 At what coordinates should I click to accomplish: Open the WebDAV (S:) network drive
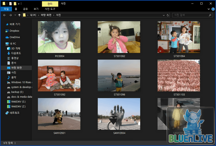tap(18, 101)
